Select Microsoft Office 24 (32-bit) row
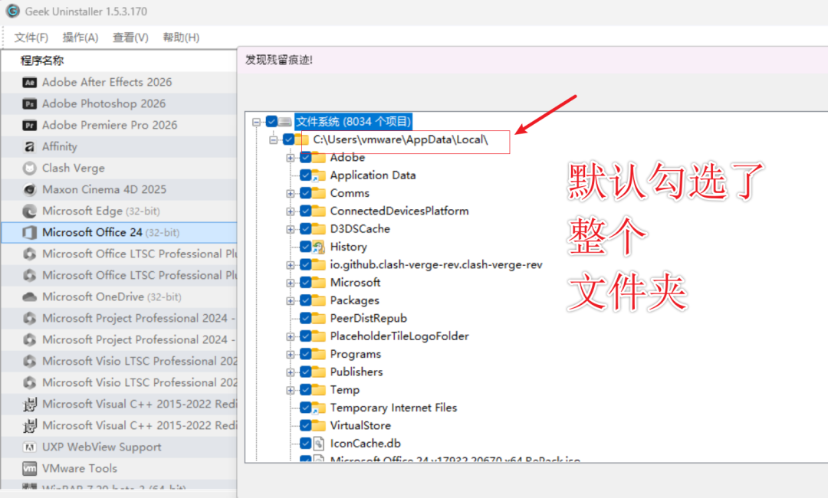 tap(120, 233)
